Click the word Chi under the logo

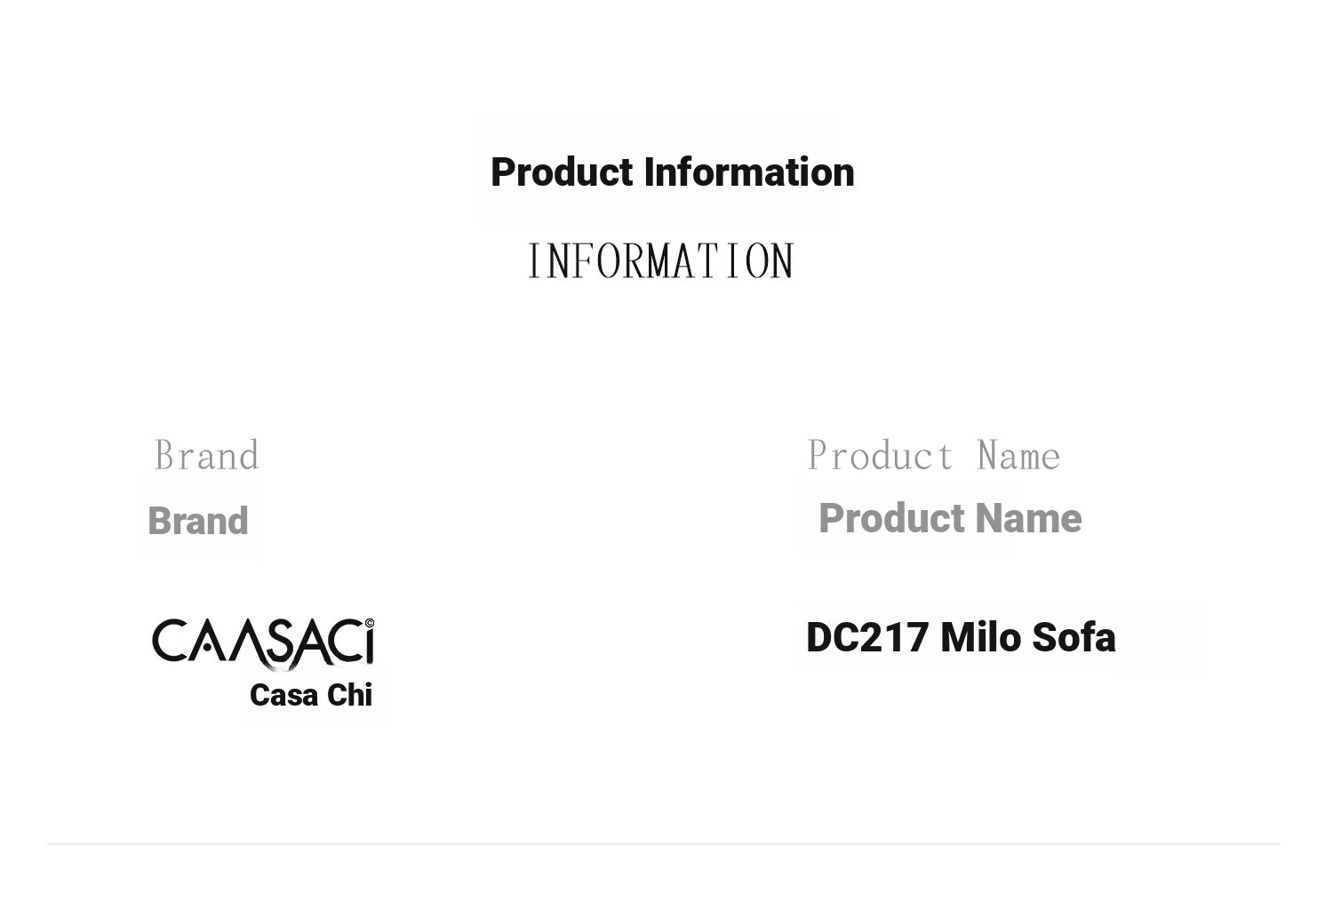pos(349,695)
